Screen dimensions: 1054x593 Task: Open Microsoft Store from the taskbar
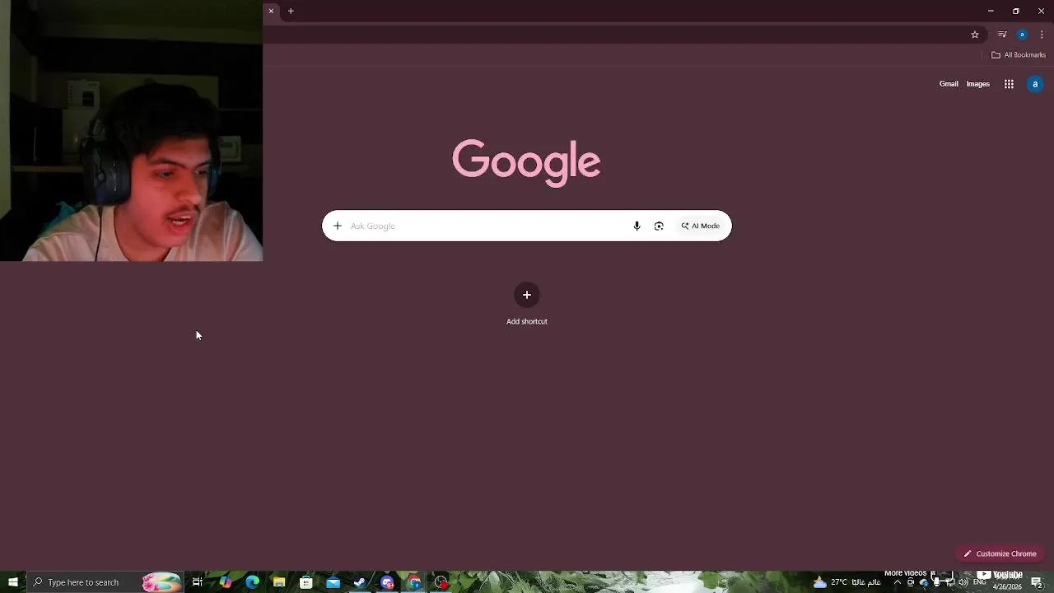pyautogui.click(x=306, y=582)
